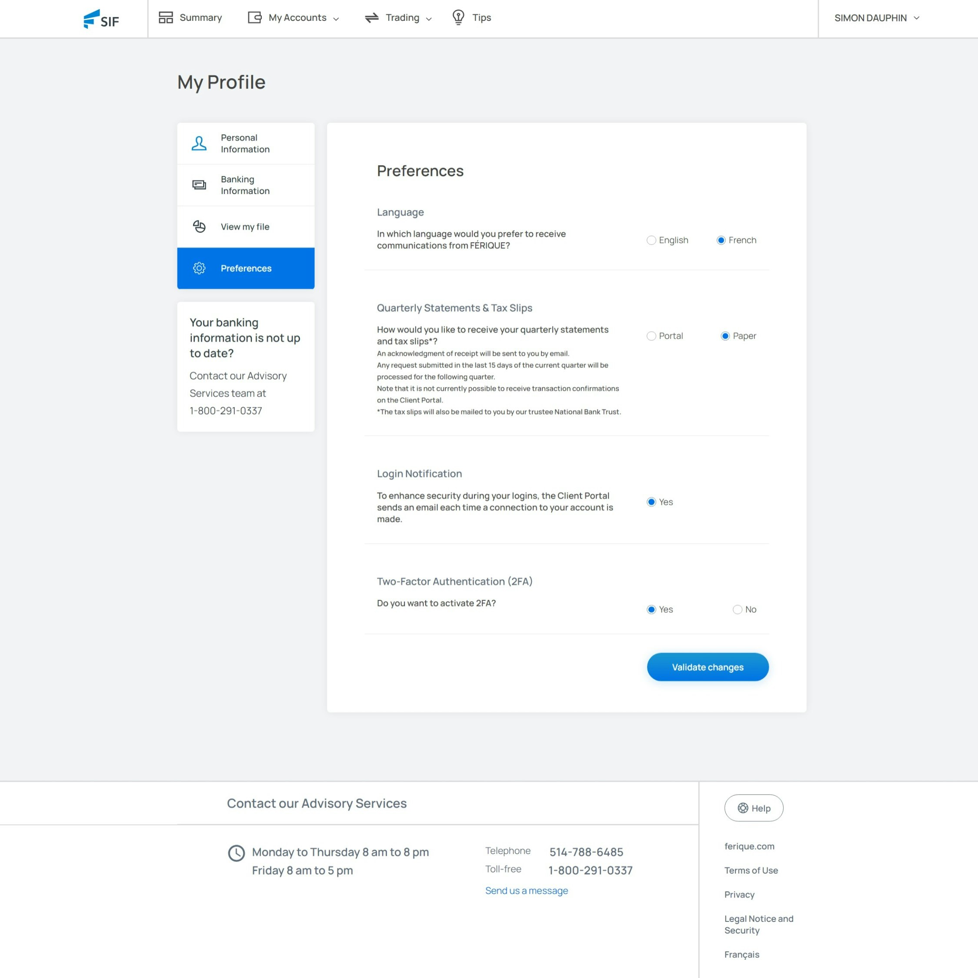
Task: Switch site to Français
Action: click(741, 954)
